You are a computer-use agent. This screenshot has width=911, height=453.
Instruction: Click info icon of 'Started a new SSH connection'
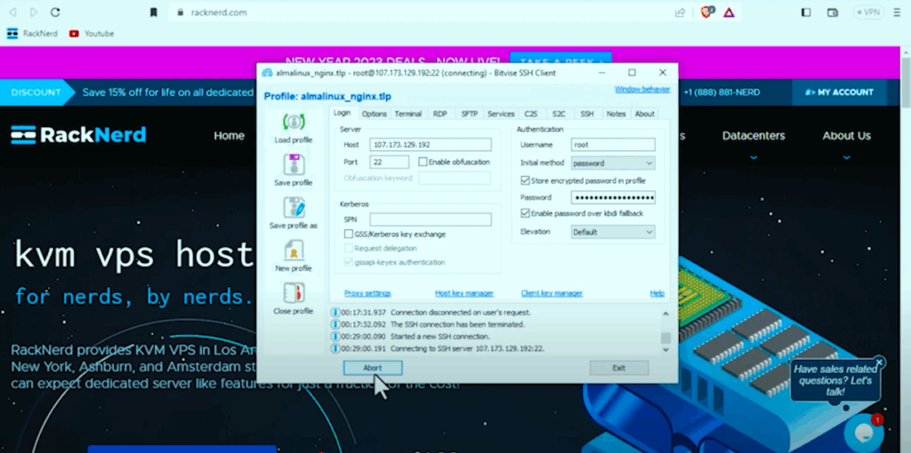click(x=335, y=337)
